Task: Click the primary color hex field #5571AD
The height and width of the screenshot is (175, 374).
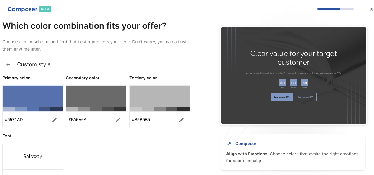Action: point(27,120)
